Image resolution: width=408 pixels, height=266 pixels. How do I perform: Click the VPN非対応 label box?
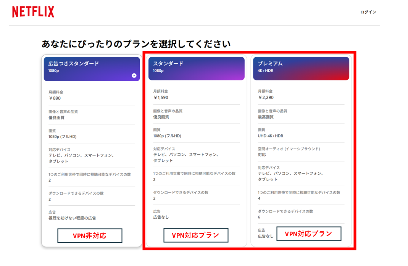[x=90, y=235]
